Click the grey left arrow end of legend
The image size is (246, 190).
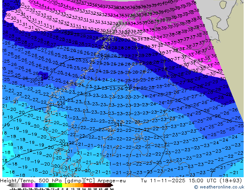(9, 185)
